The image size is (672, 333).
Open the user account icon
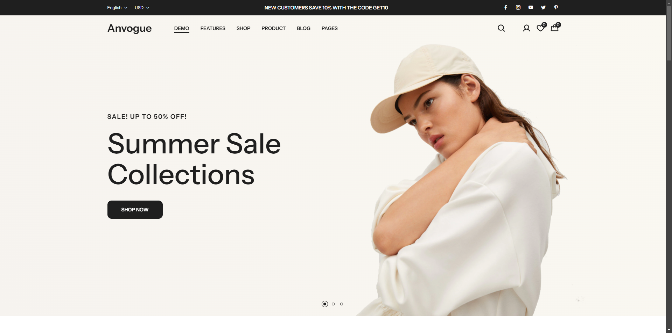526,28
